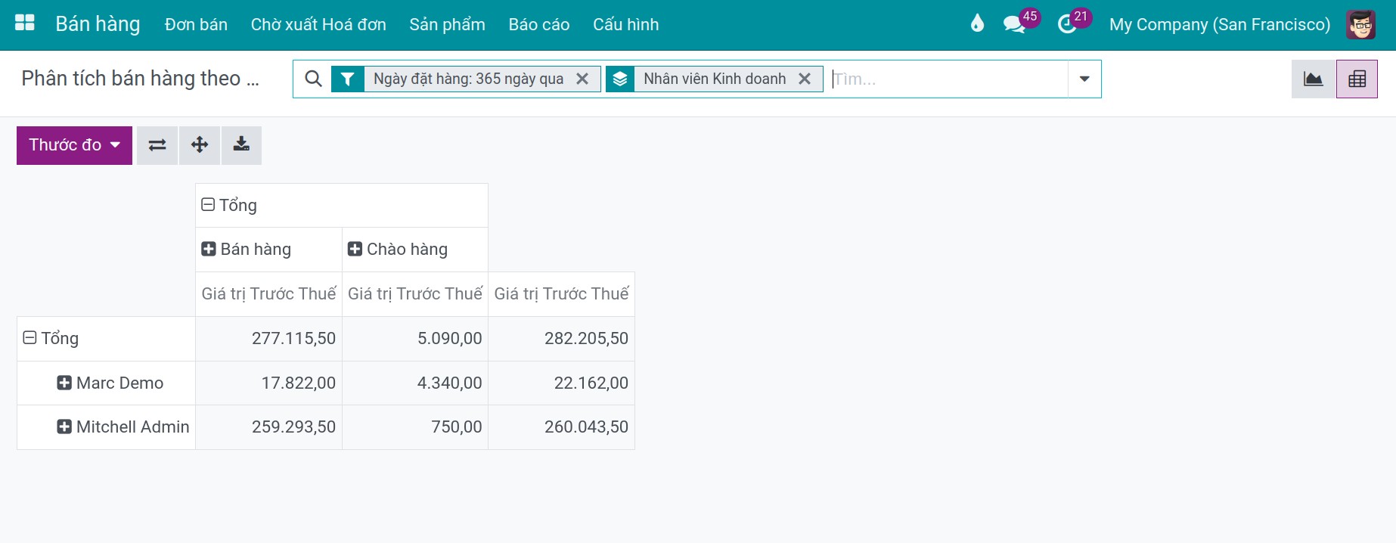Viewport: 1396px width, 543px height.
Task: Sort by total Giá trị Trước Thuế column
Action: point(561,293)
